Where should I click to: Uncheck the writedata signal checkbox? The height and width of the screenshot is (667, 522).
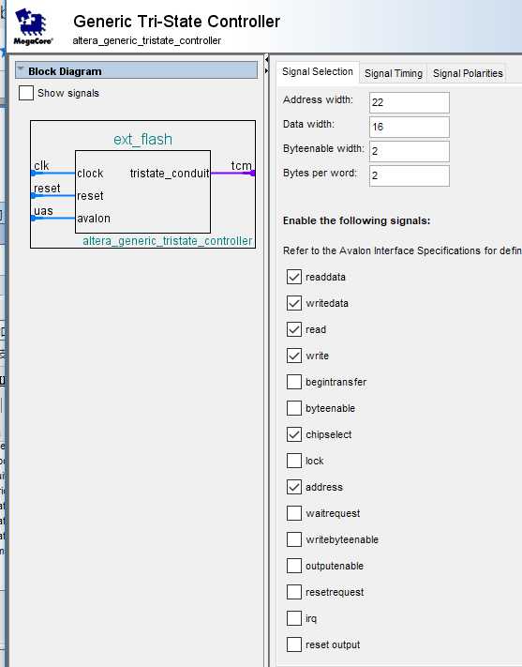point(294,303)
